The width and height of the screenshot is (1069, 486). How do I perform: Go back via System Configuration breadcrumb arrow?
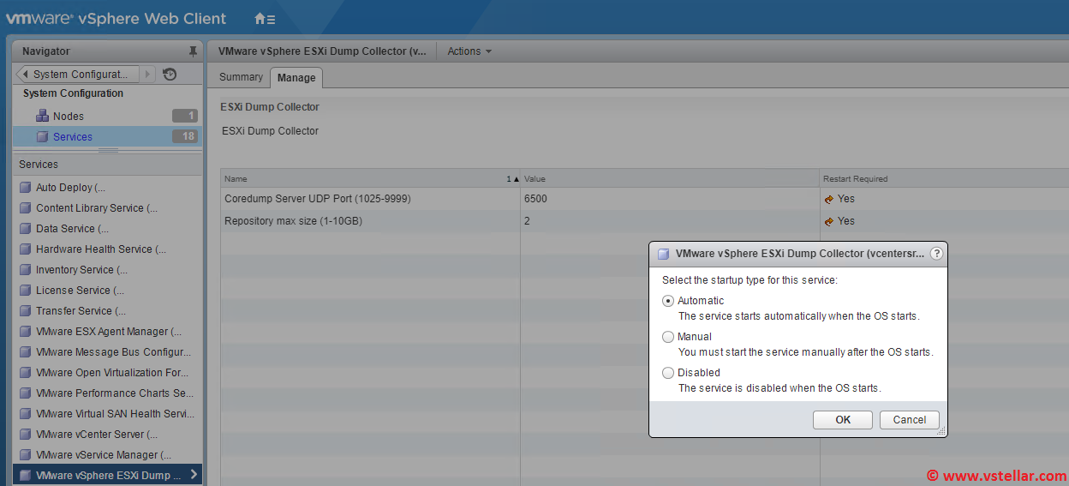point(25,75)
